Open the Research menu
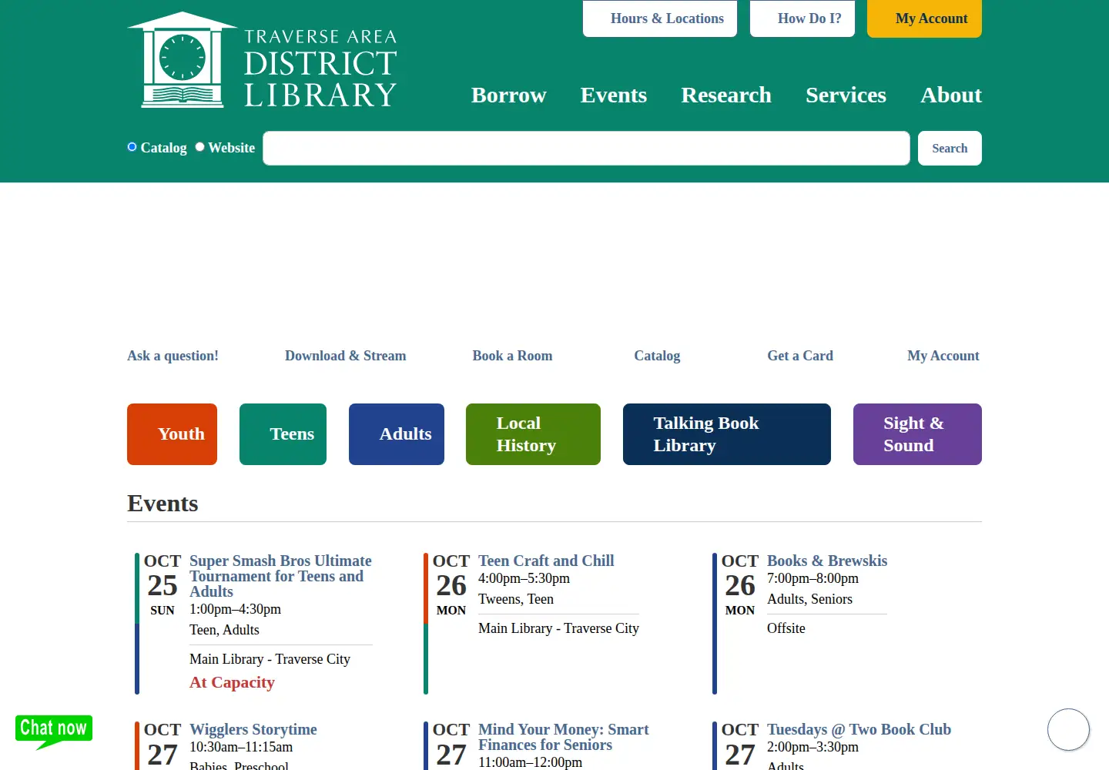Image resolution: width=1109 pixels, height=770 pixels. [726, 95]
